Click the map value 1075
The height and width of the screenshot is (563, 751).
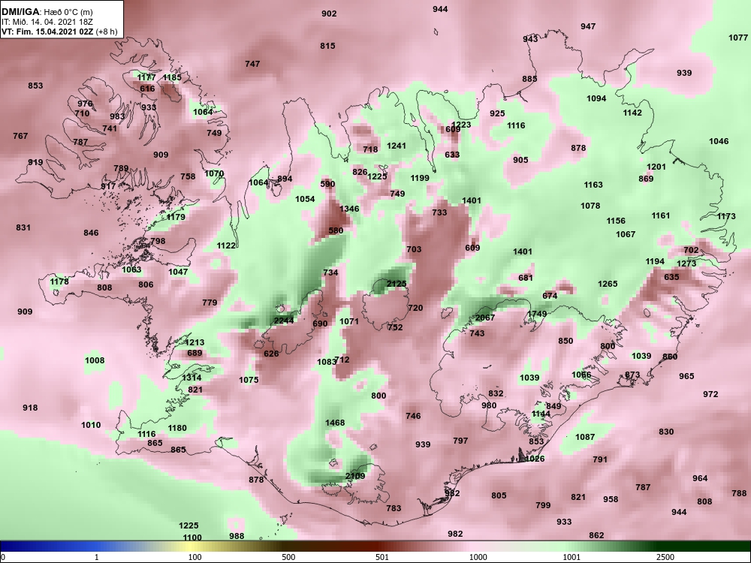click(249, 380)
